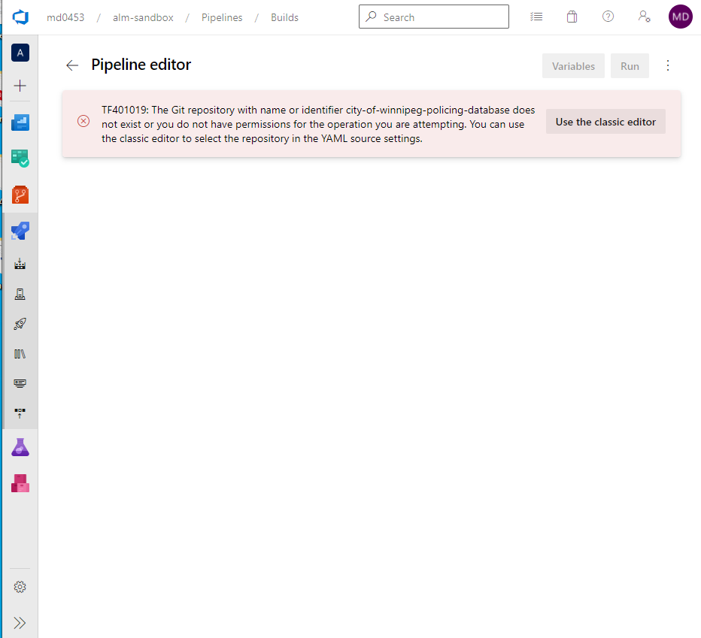This screenshot has width=701, height=638.
Task: Click inside the Search field
Action: pos(433,17)
